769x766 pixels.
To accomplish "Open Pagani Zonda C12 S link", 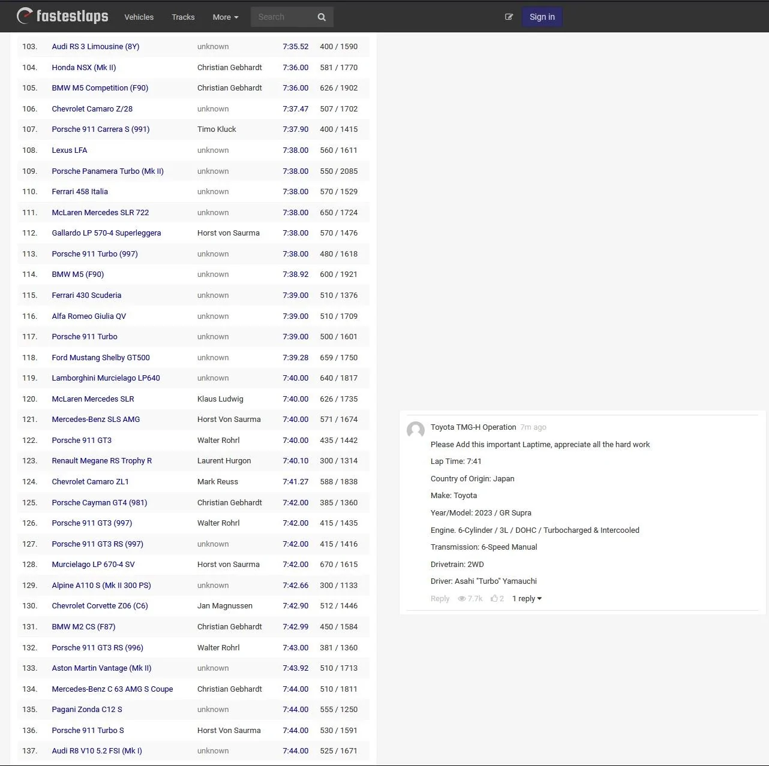I will coord(87,710).
